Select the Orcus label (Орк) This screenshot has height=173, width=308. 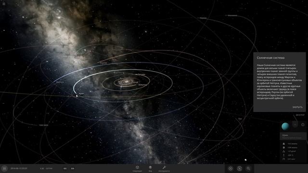tap(240, 119)
